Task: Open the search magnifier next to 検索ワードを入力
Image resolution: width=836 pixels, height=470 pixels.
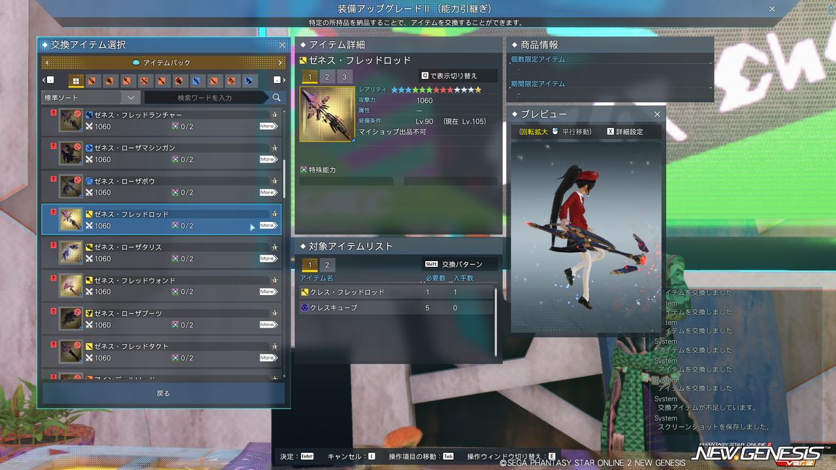Action: (277, 97)
